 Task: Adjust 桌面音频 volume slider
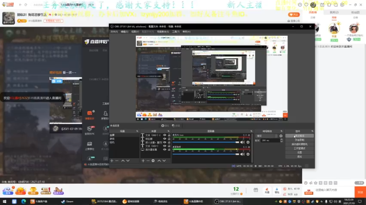(206, 154)
